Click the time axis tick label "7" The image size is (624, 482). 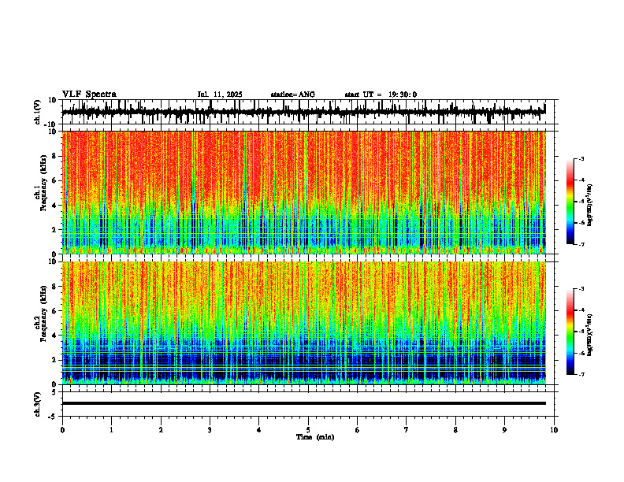click(407, 430)
